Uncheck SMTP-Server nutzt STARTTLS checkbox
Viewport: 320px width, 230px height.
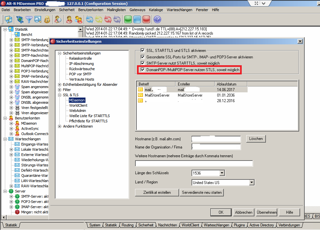coord(142,63)
